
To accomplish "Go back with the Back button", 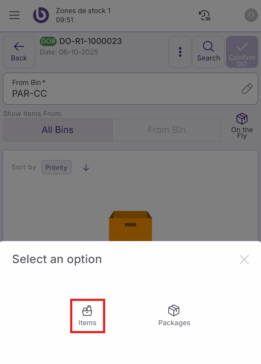I will click(x=19, y=52).
